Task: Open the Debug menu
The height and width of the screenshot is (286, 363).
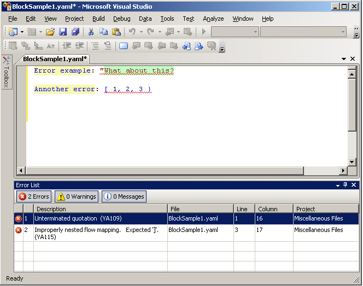Action: [x=122, y=19]
